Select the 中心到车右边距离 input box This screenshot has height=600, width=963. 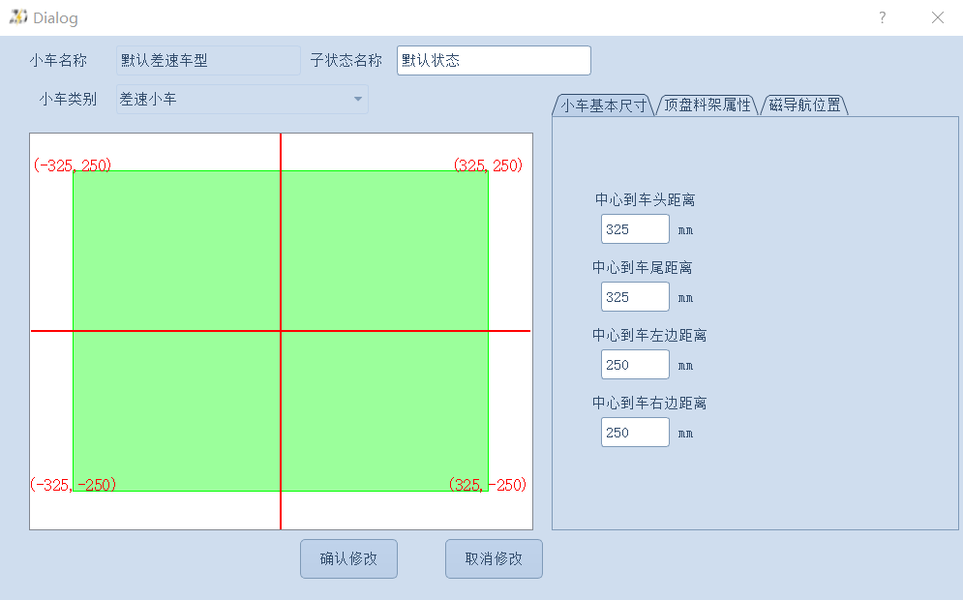[x=634, y=433]
